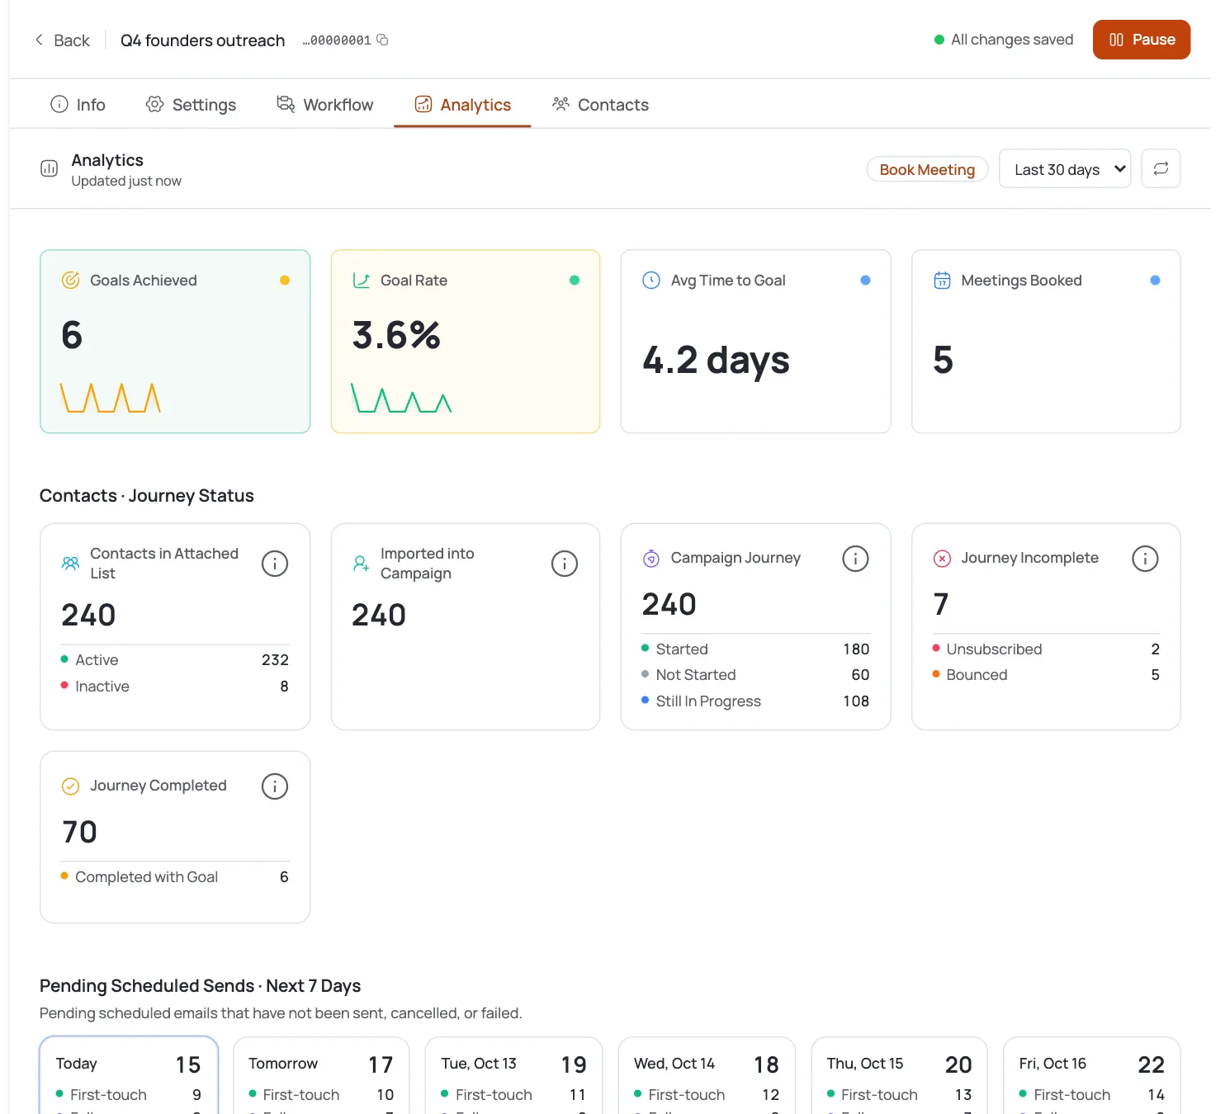Click the Contacts in Attached List people icon

tap(71, 564)
